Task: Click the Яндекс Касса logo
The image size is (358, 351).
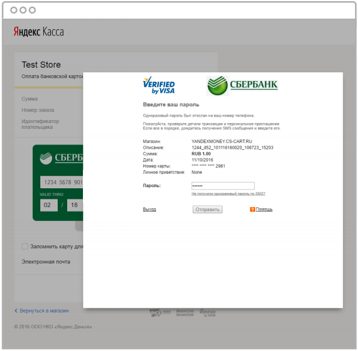Action: pos(39,31)
